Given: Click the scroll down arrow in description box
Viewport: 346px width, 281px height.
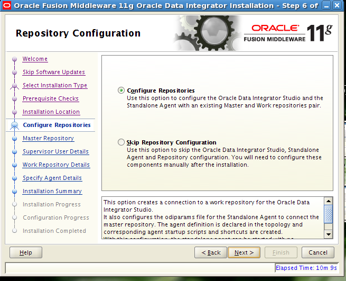Looking at the screenshot, I should pos(329,234).
